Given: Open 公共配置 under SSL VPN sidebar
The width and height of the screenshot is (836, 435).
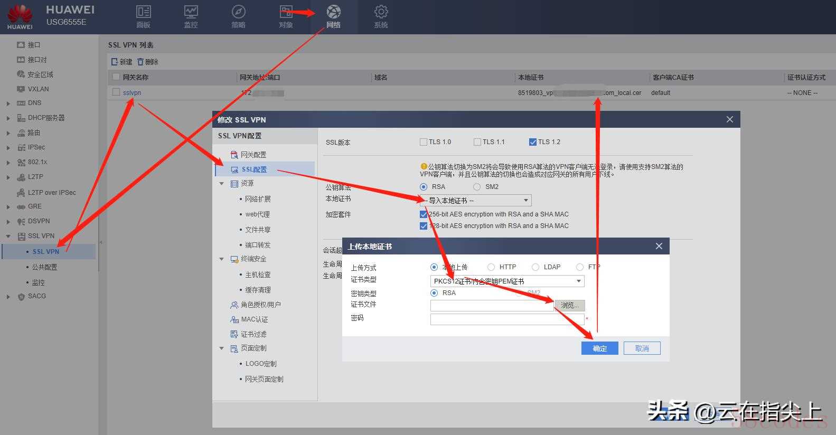Looking at the screenshot, I should pyautogui.click(x=44, y=267).
